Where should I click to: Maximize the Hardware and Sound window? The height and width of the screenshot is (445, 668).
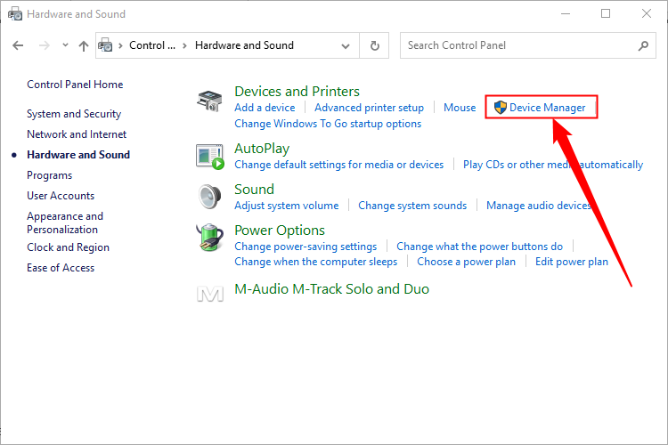(x=606, y=13)
